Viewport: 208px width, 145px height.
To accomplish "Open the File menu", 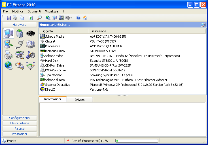I will coord(5,11).
